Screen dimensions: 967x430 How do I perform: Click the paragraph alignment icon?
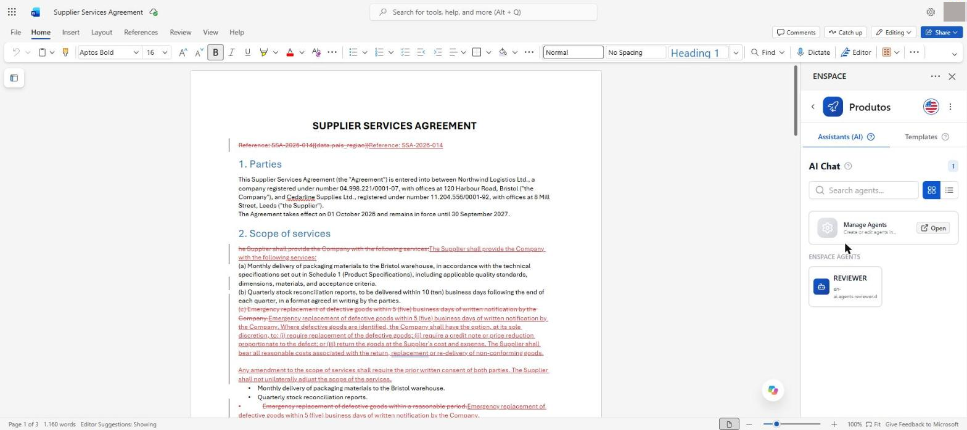[453, 52]
